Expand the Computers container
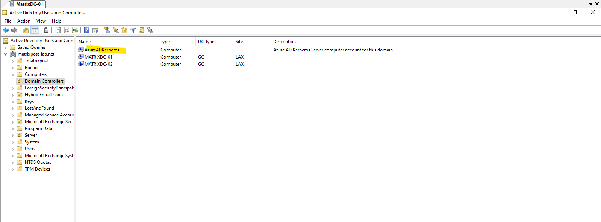Screen dimensions: 601x222 [x=12, y=75]
